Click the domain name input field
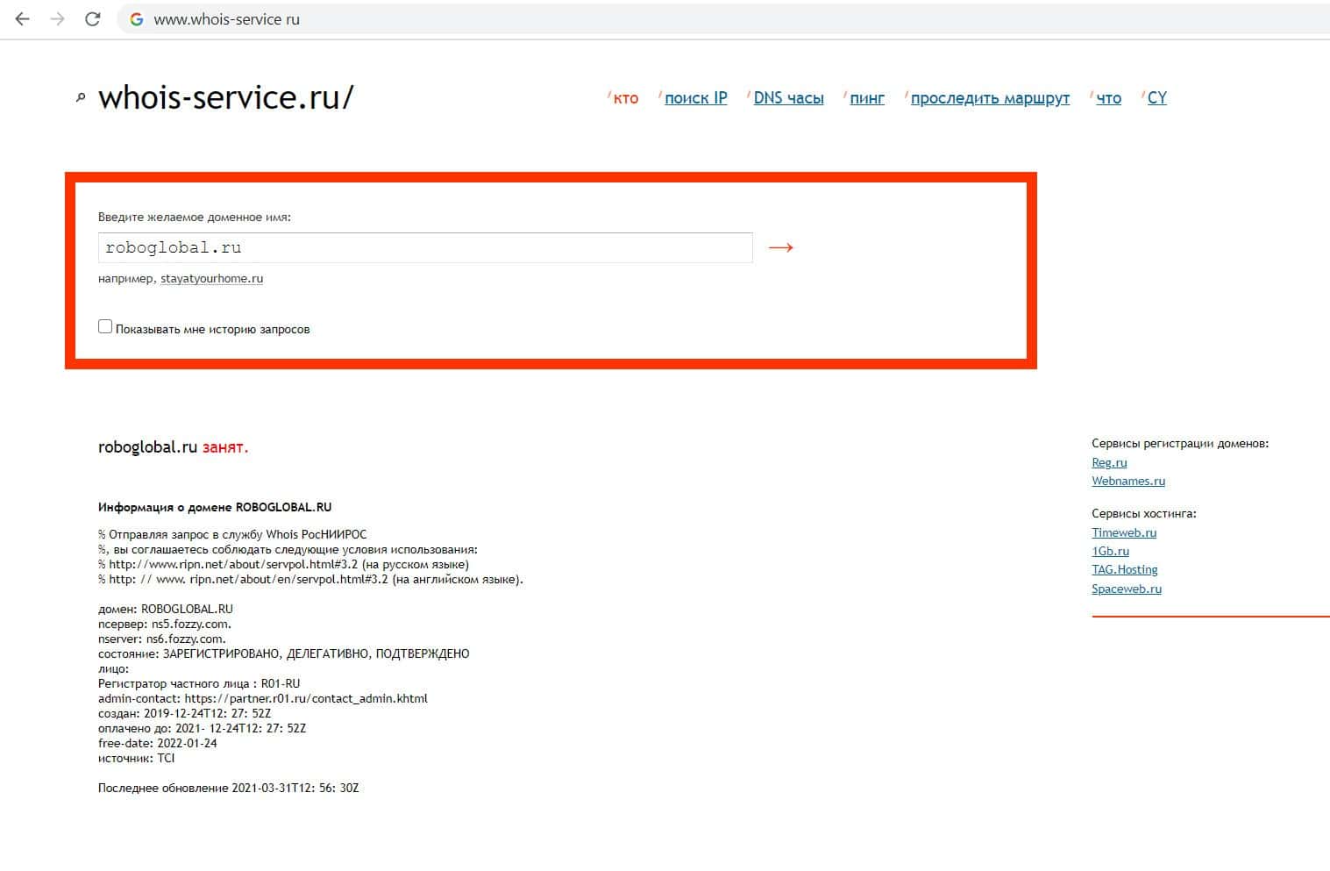 (x=425, y=248)
